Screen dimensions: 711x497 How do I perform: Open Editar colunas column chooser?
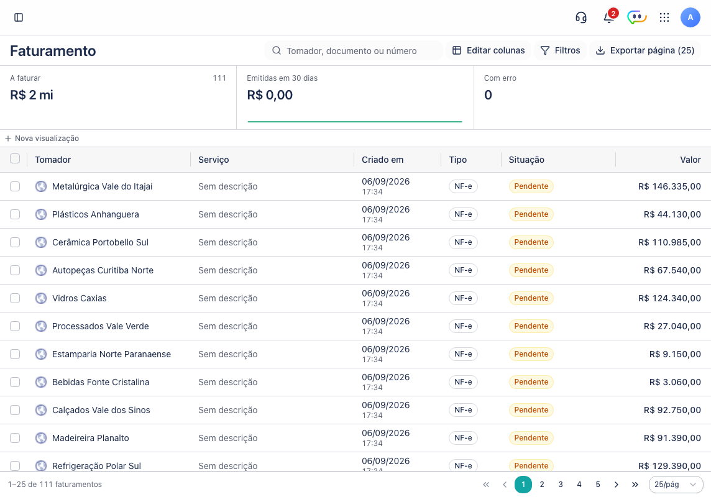tap(489, 50)
